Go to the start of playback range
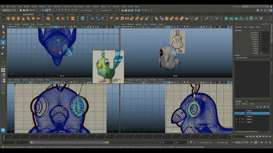273x153 pixels. click(x=247, y=136)
